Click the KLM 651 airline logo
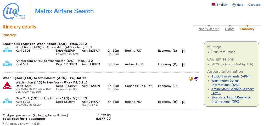The image size is (264, 126). coord(7,63)
